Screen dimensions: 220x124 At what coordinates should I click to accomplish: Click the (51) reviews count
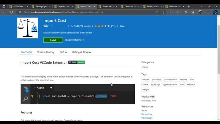coord(113,26)
